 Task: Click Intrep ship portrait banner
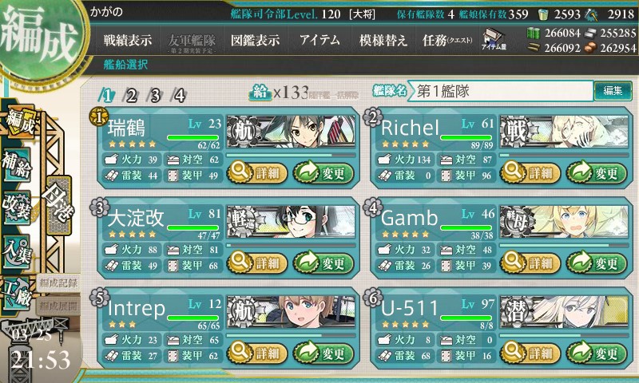click(x=291, y=311)
